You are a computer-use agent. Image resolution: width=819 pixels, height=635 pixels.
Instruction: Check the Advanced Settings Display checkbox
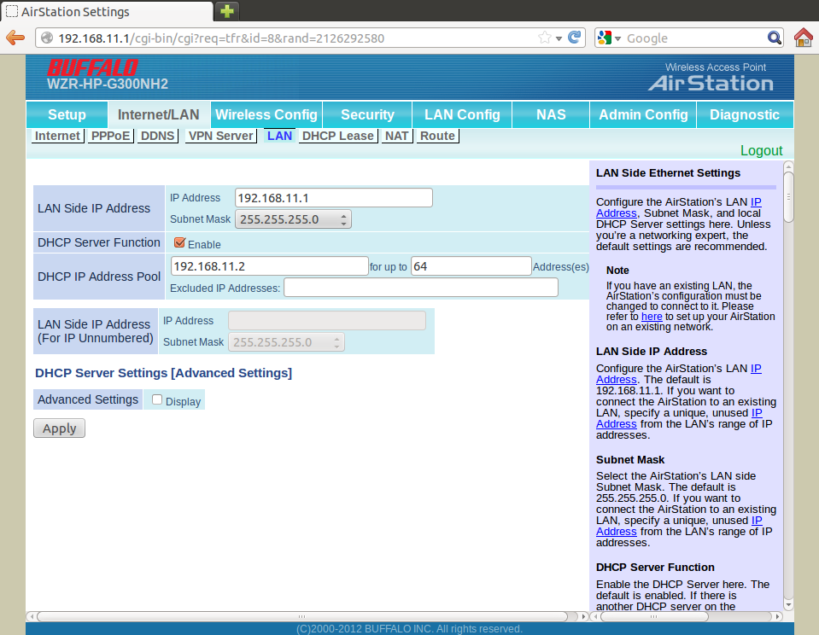tap(157, 399)
